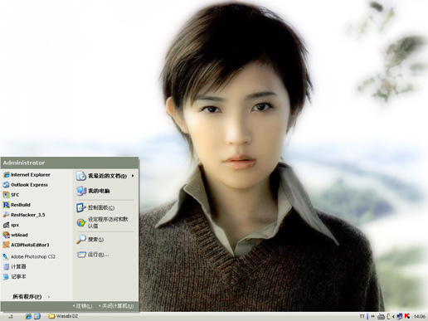This screenshot has width=428, height=321.
Task: Launch ResBuild from the pinned list
Action: 17,205
